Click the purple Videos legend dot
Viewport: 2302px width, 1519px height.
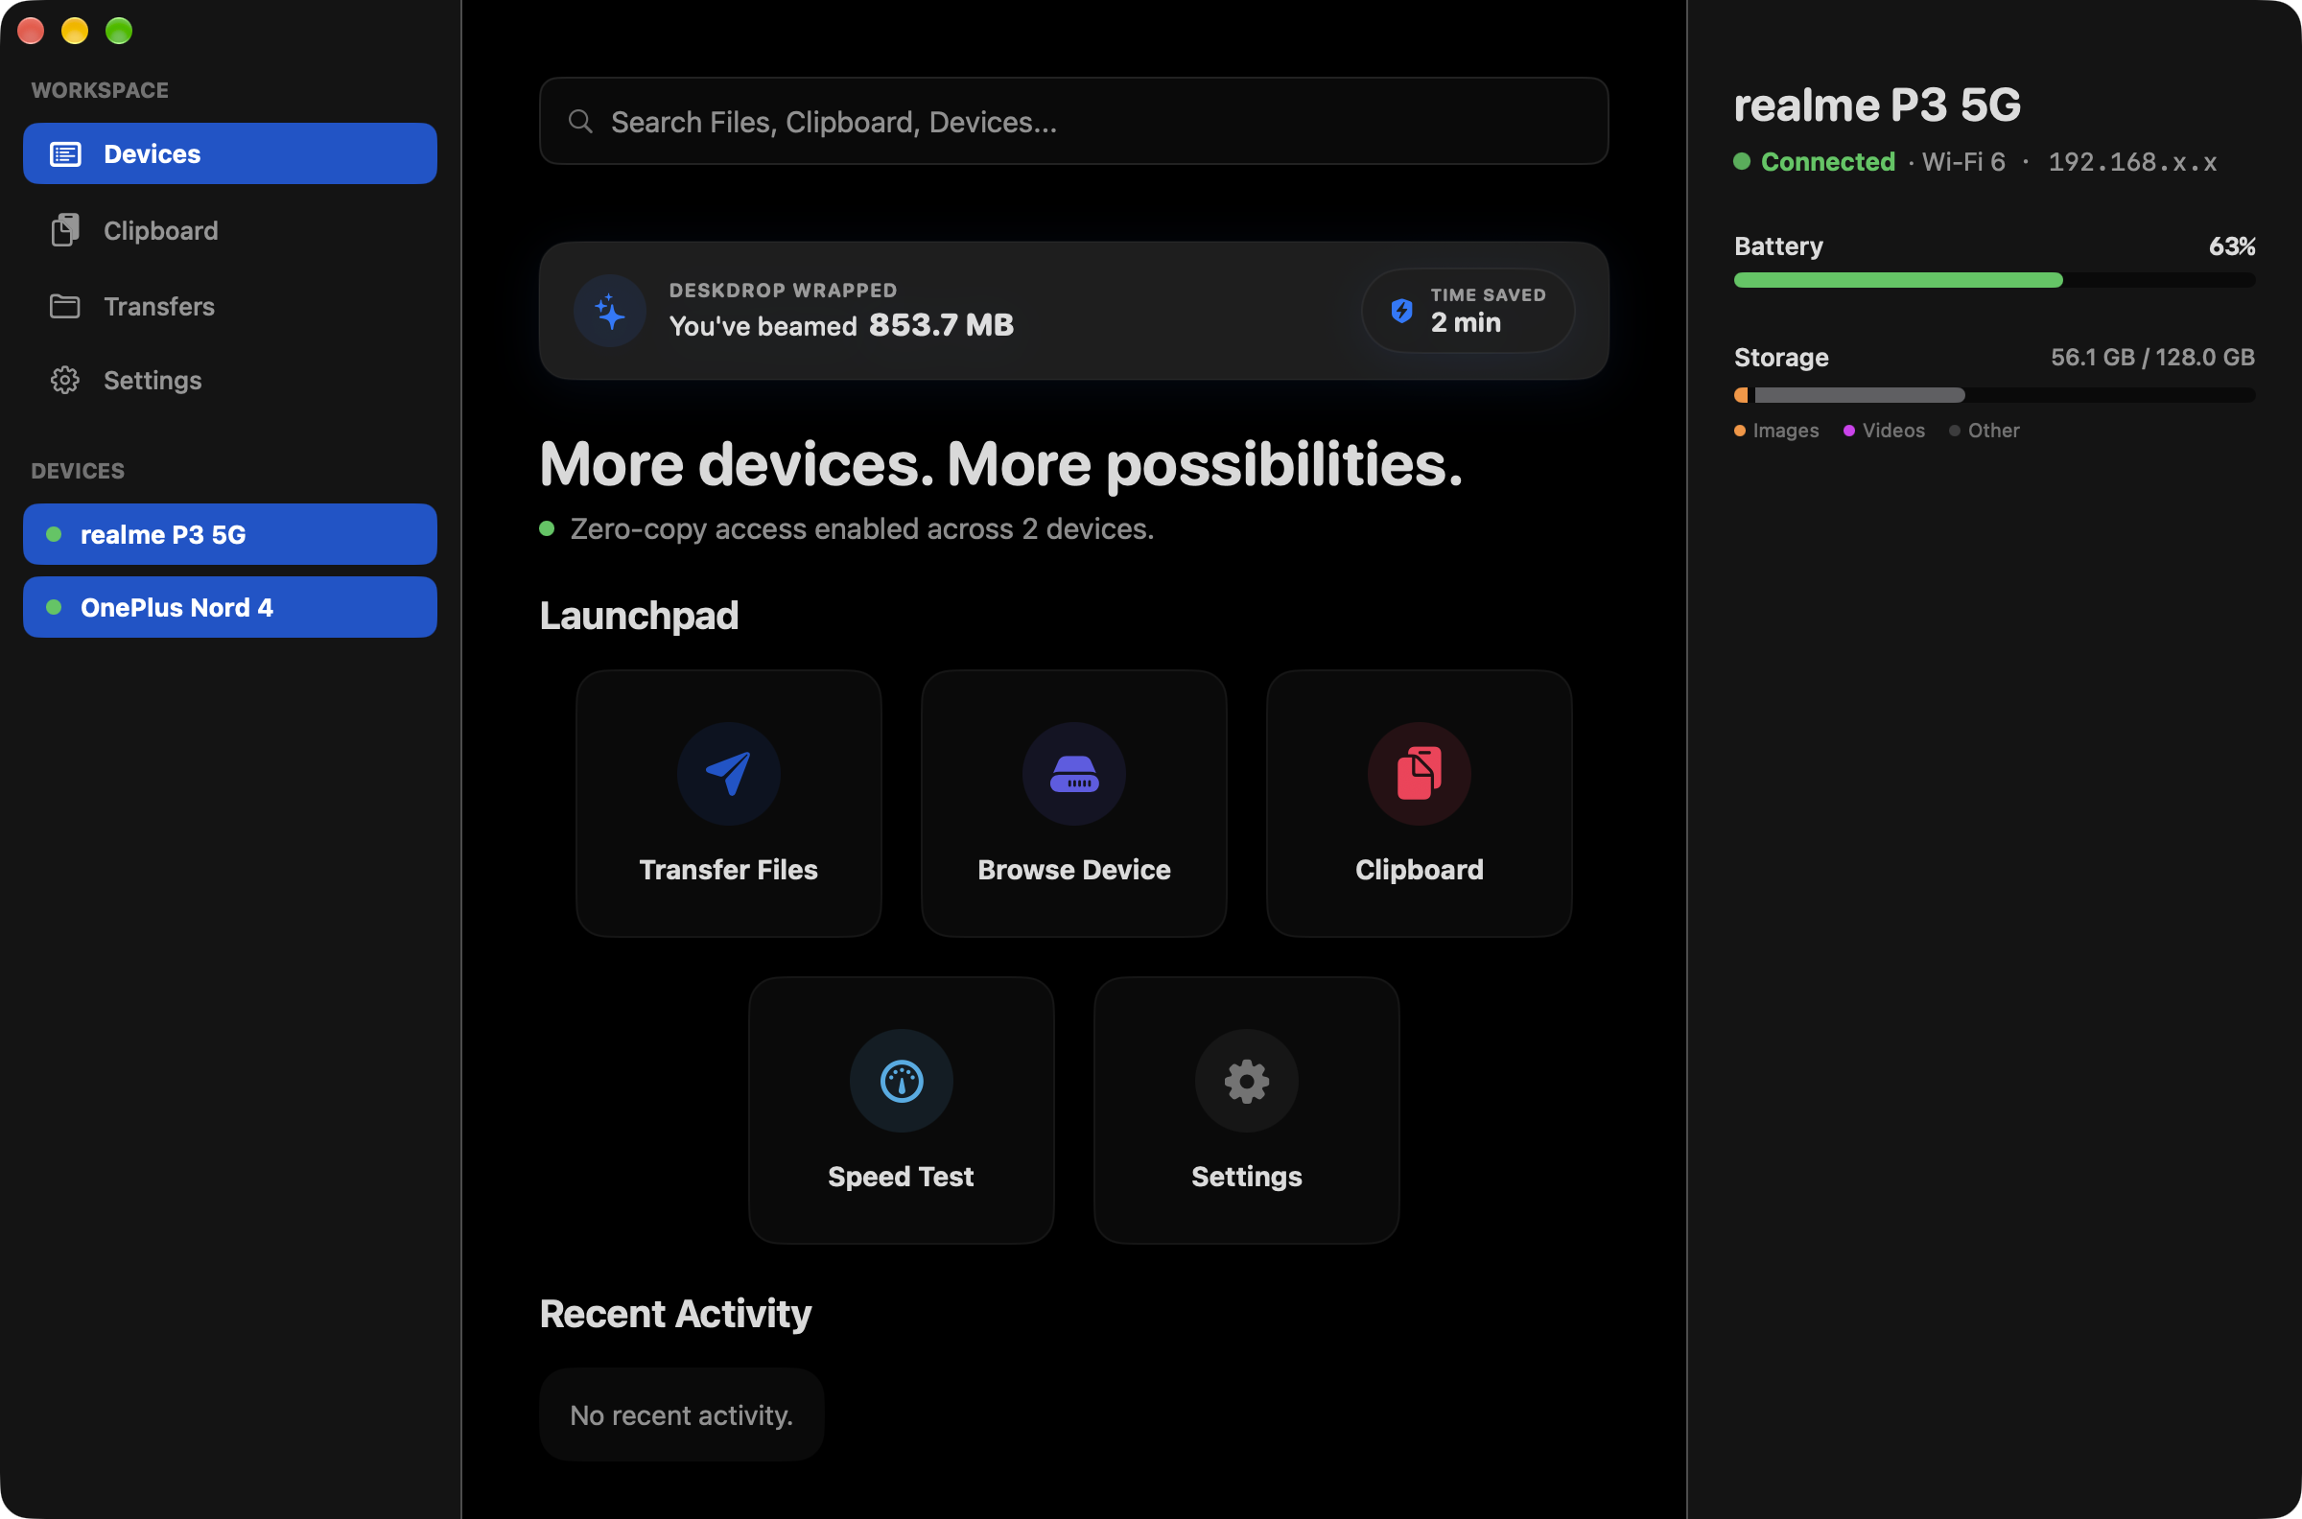1848,431
